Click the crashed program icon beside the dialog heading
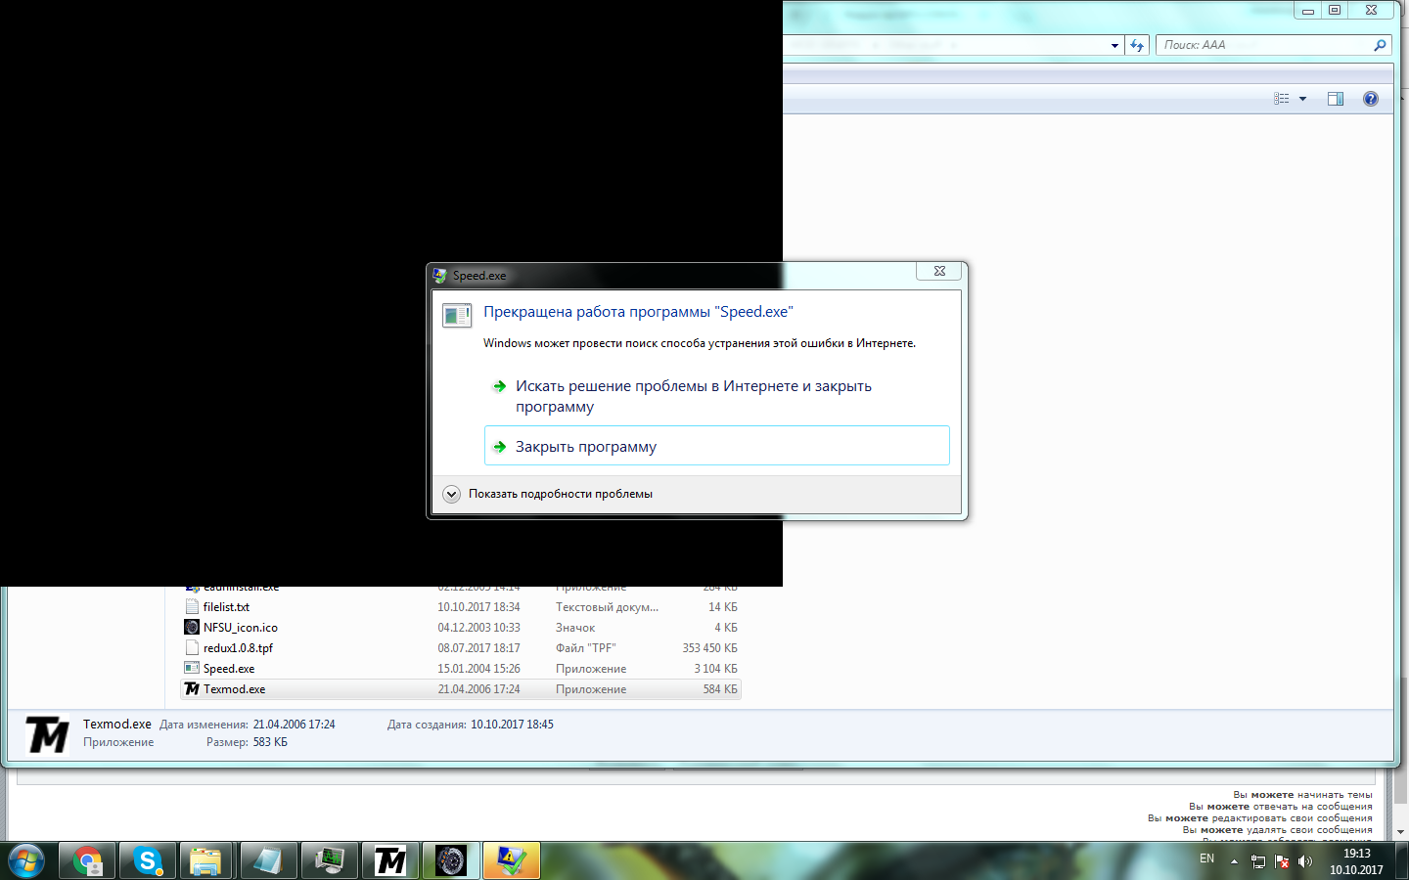This screenshot has width=1409, height=880. pos(457,315)
